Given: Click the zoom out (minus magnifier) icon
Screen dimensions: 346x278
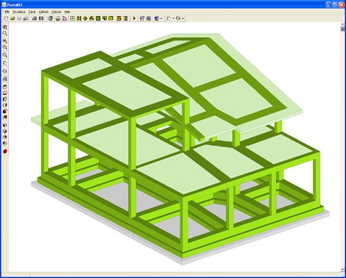Looking at the screenshot, I should (4, 47).
